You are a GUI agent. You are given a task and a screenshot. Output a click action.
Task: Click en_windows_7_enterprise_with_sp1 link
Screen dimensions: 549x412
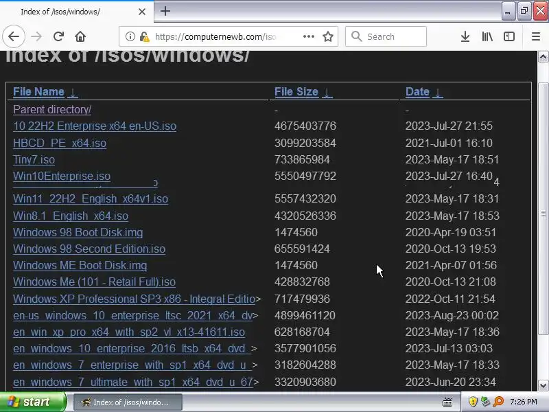point(132,365)
